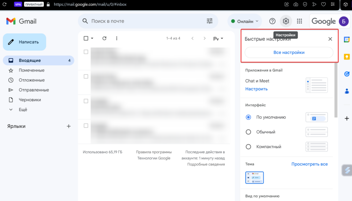Tick the second email's checkbox

(x=86, y=77)
